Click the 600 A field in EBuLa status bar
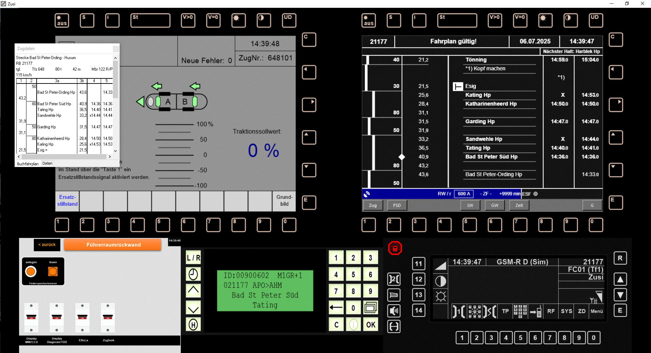The image size is (651, 353). [x=464, y=194]
